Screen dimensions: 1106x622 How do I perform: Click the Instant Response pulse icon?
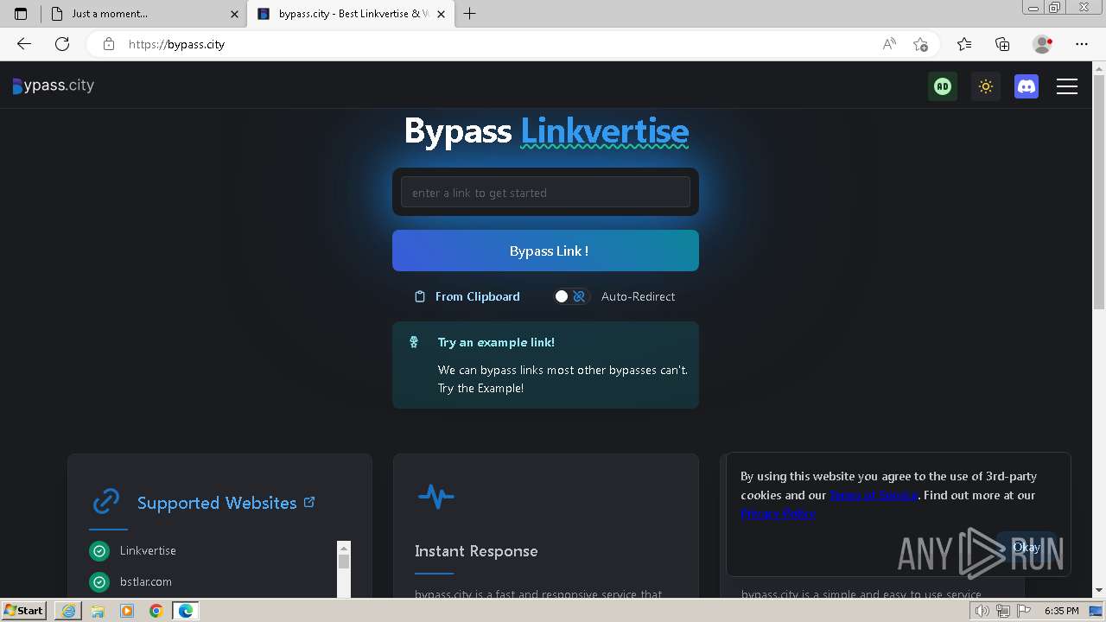click(x=435, y=496)
